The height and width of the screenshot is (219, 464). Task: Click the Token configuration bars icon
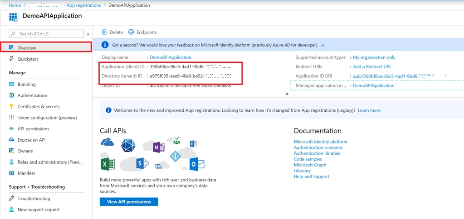pyautogui.click(x=11, y=118)
